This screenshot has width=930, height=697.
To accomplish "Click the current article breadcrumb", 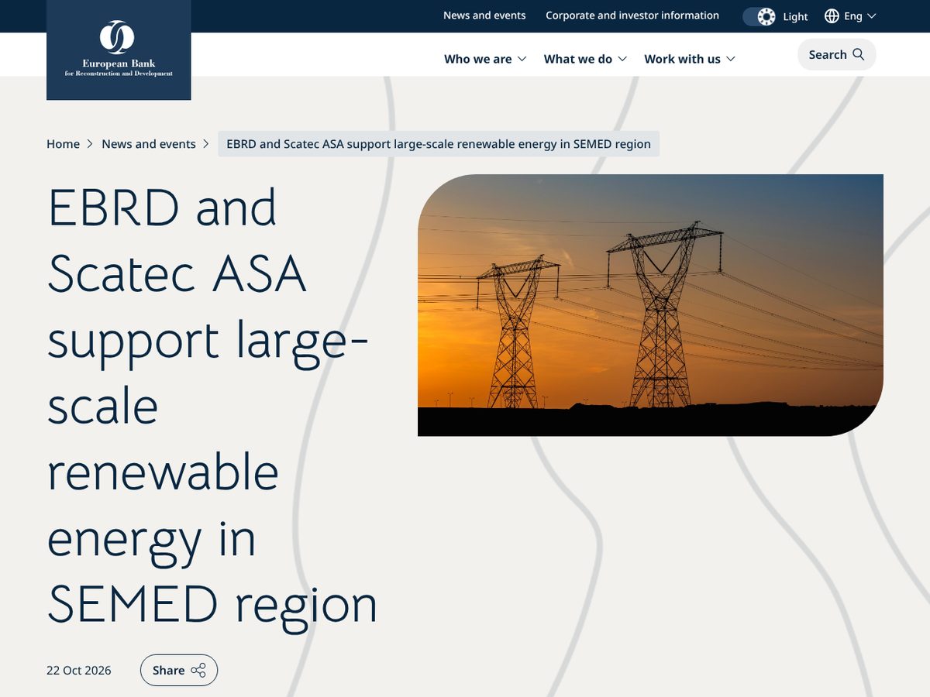I will (x=439, y=144).
